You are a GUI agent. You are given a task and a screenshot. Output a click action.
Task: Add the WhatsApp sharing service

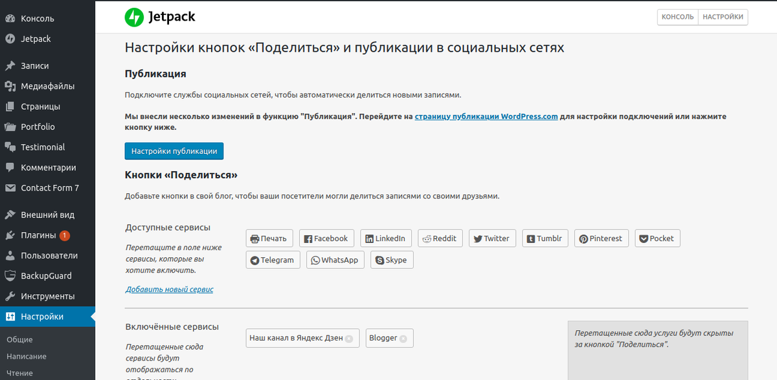335,260
